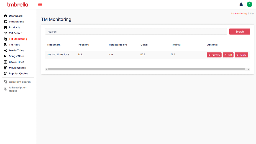Click the Trademark column header
This screenshot has width=256, height=144.
click(54, 45)
